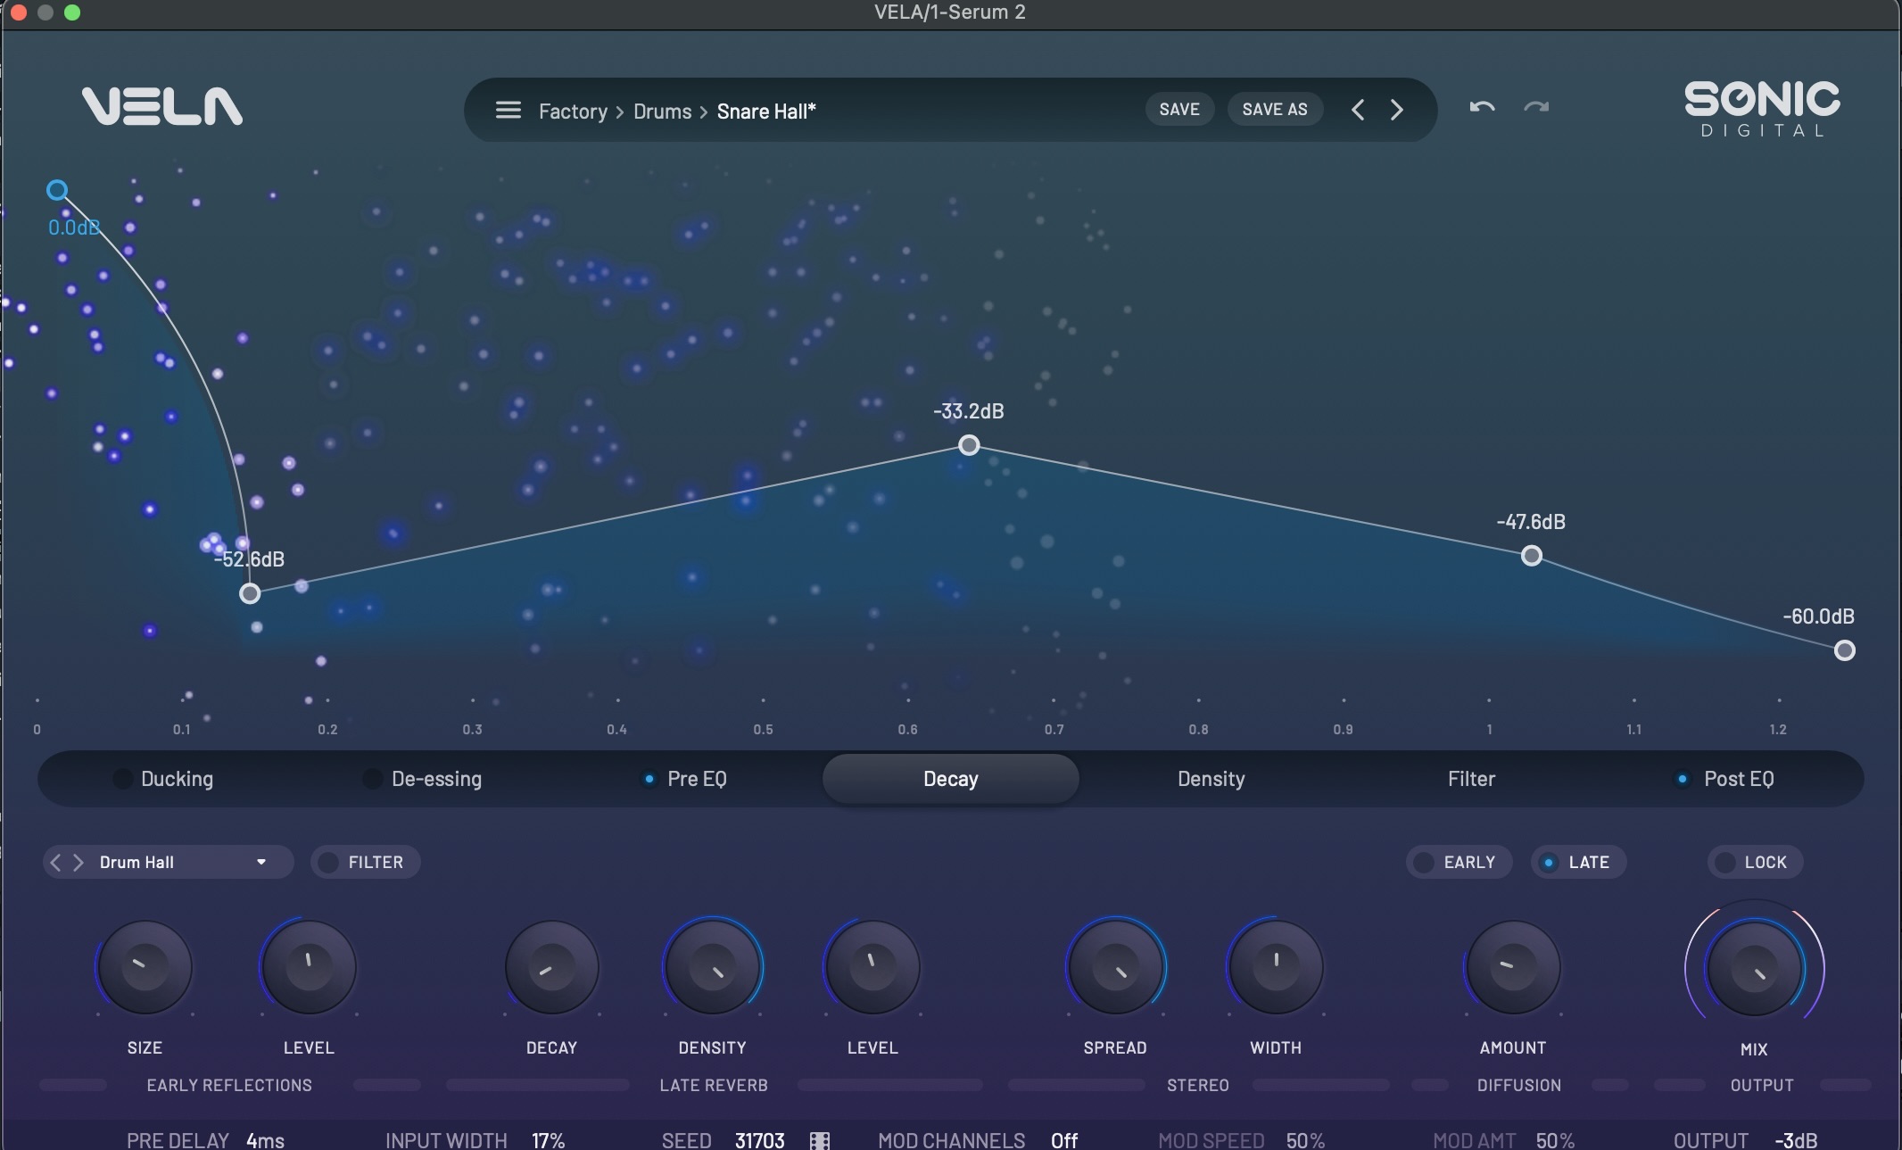Click the PRE DELAY 4ms value

pos(265,1140)
